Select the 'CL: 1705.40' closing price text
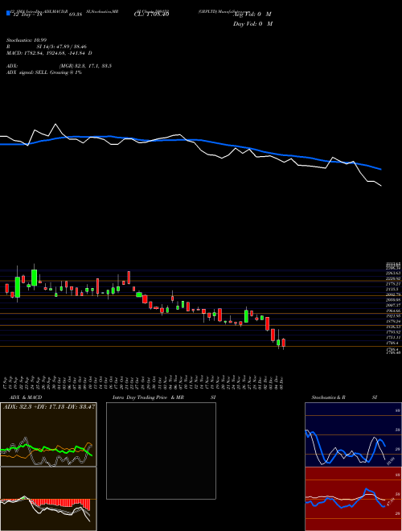Screen dimensions: 402x531 [x=151, y=14]
